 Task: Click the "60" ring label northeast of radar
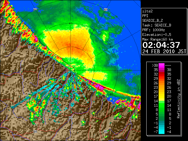(106, 9)
